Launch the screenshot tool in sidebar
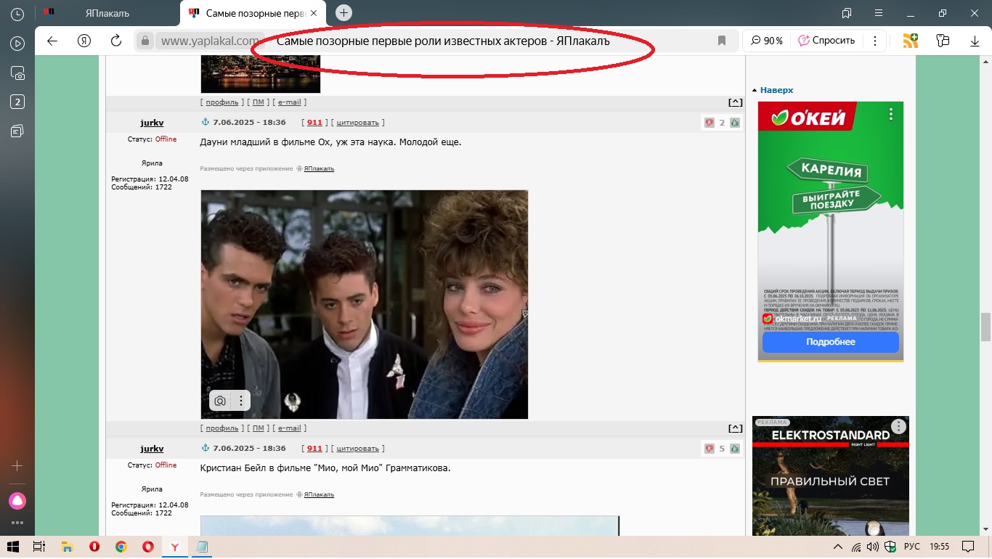The height and width of the screenshot is (559, 992). point(17,73)
